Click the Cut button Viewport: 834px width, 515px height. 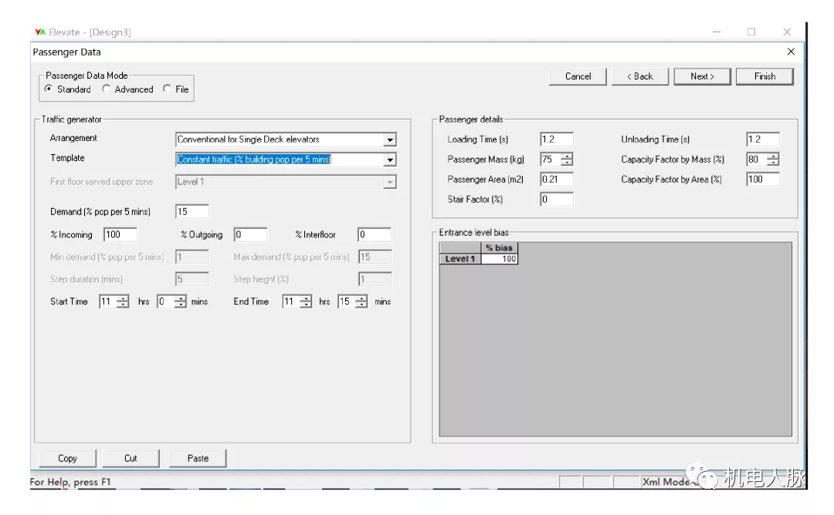(131, 458)
